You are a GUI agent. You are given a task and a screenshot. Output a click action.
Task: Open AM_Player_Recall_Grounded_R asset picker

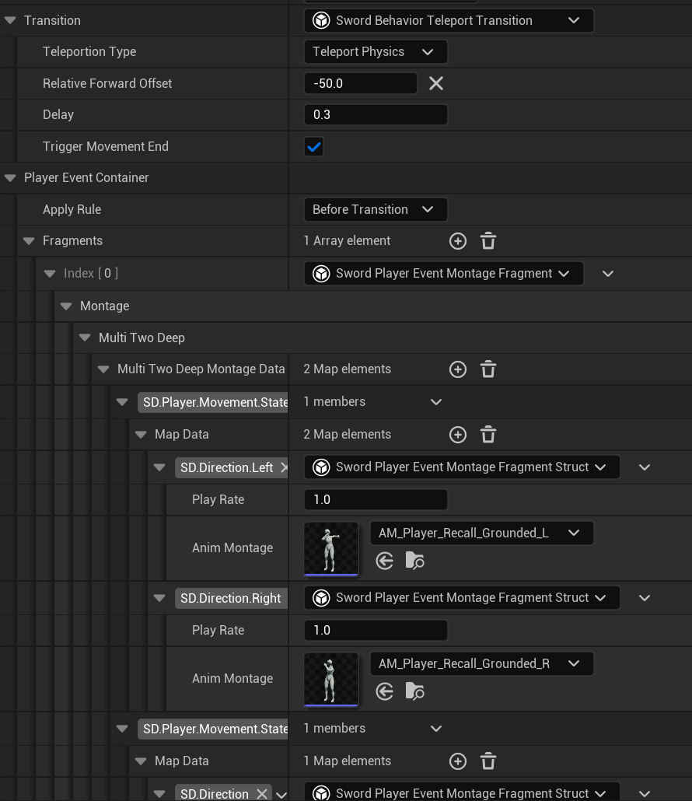[x=481, y=663]
